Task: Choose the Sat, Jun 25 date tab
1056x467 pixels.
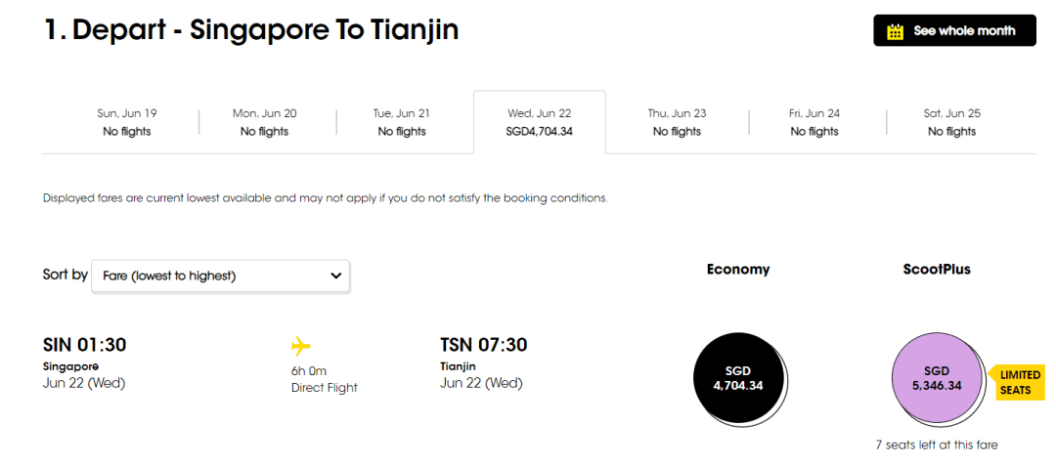Action: pyautogui.click(x=951, y=122)
